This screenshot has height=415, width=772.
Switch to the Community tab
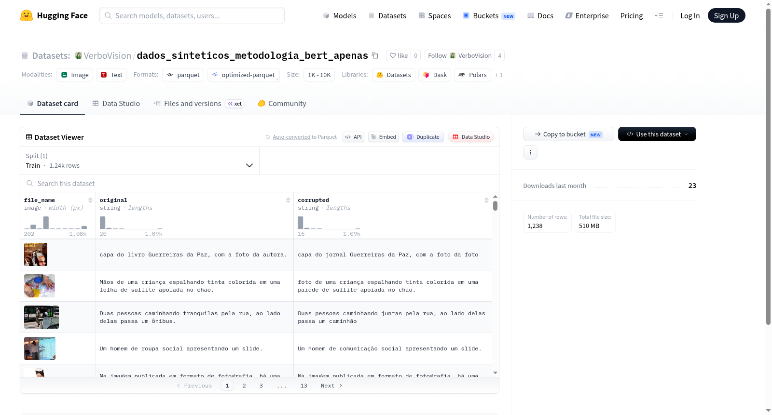coord(282,103)
